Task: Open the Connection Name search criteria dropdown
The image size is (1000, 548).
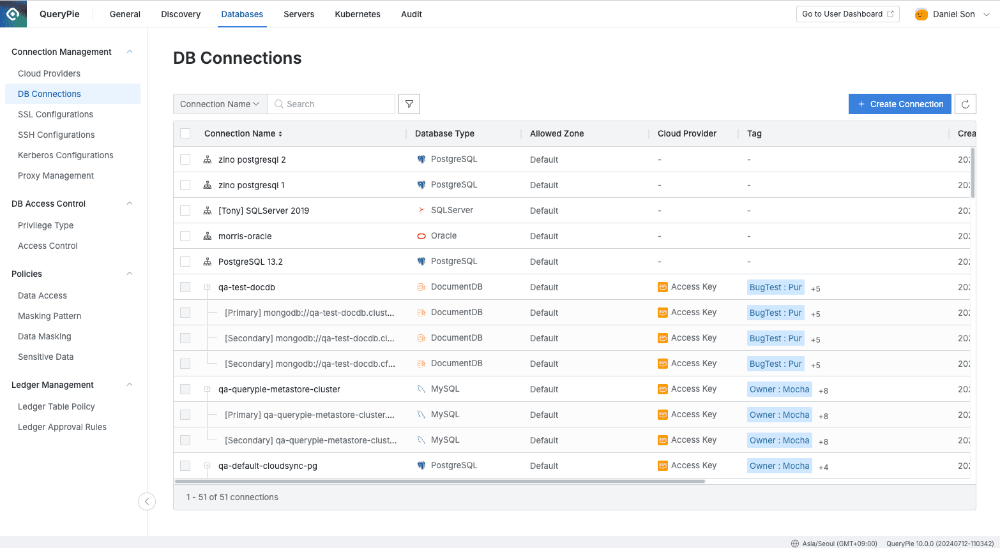Action: (x=220, y=103)
